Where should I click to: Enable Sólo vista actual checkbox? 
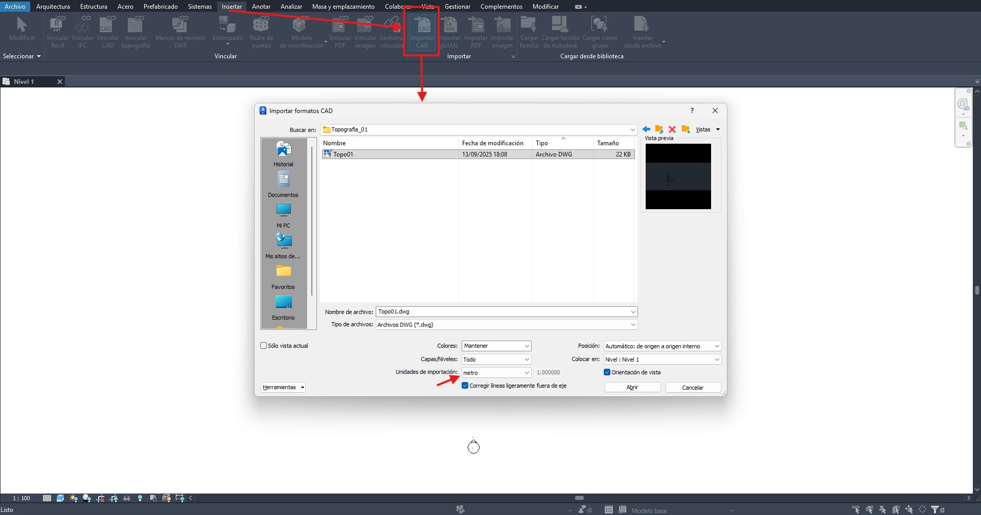click(264, 346)
